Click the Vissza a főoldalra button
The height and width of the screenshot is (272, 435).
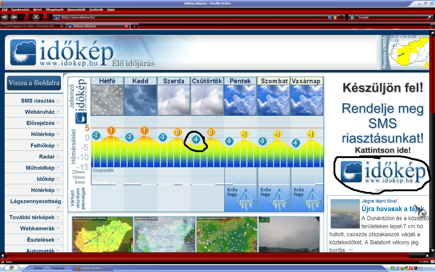pyautogui.click(x=34, y=83)
